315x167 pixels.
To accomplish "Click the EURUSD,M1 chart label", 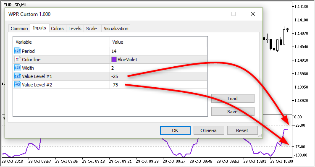I will 15,5.
